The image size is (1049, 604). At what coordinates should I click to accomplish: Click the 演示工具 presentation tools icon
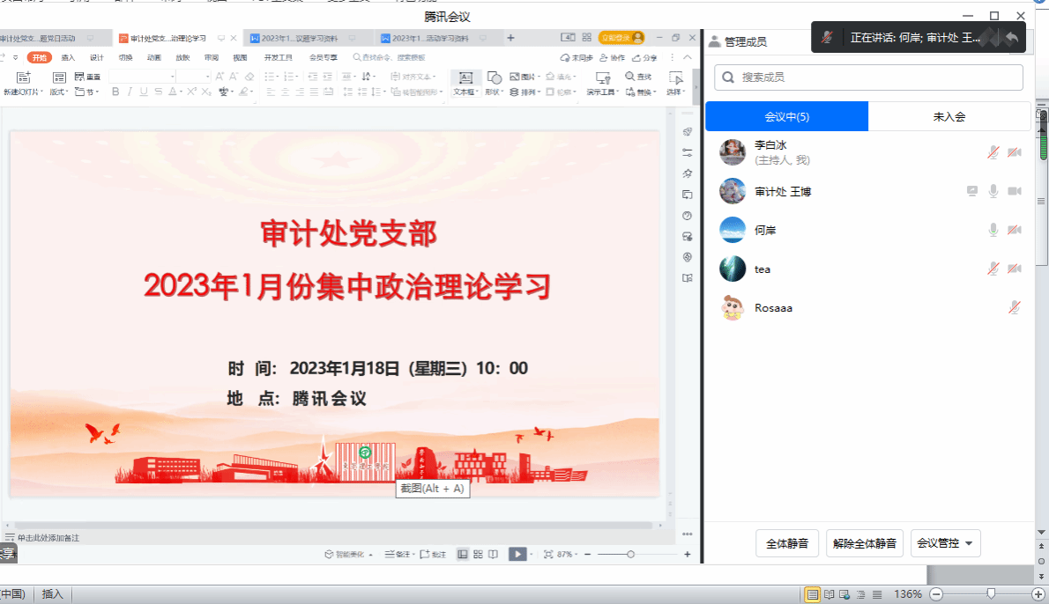[x=603, y=79]
